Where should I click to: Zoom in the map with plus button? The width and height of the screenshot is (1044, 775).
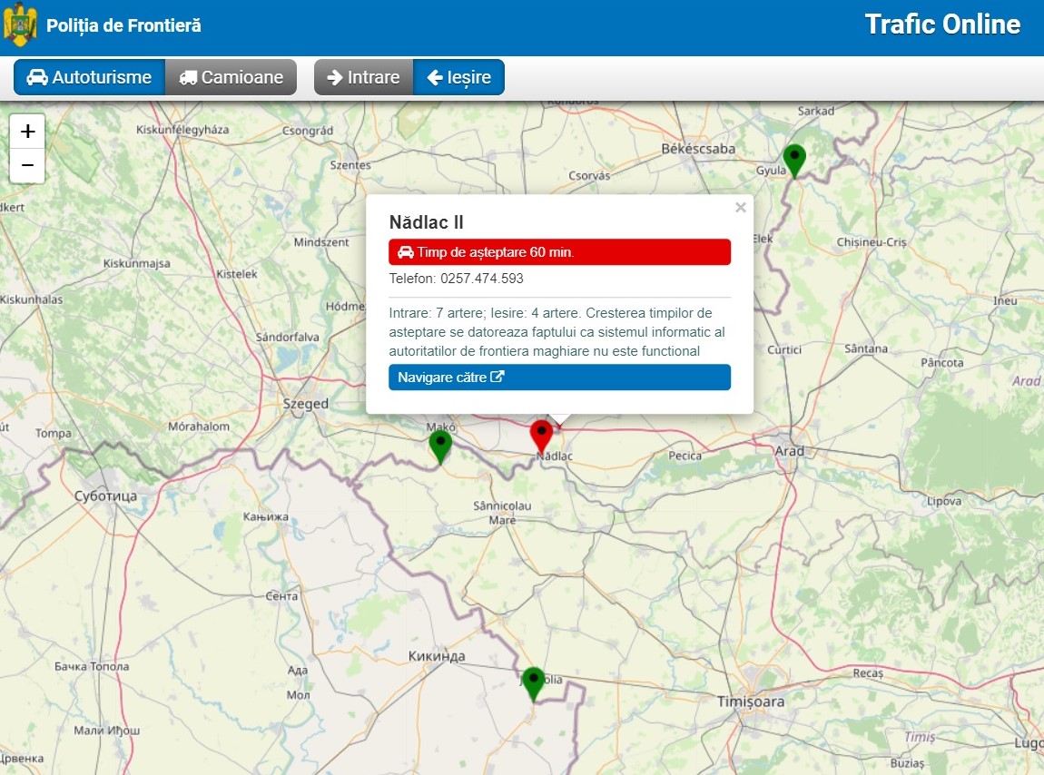point(27,132)
